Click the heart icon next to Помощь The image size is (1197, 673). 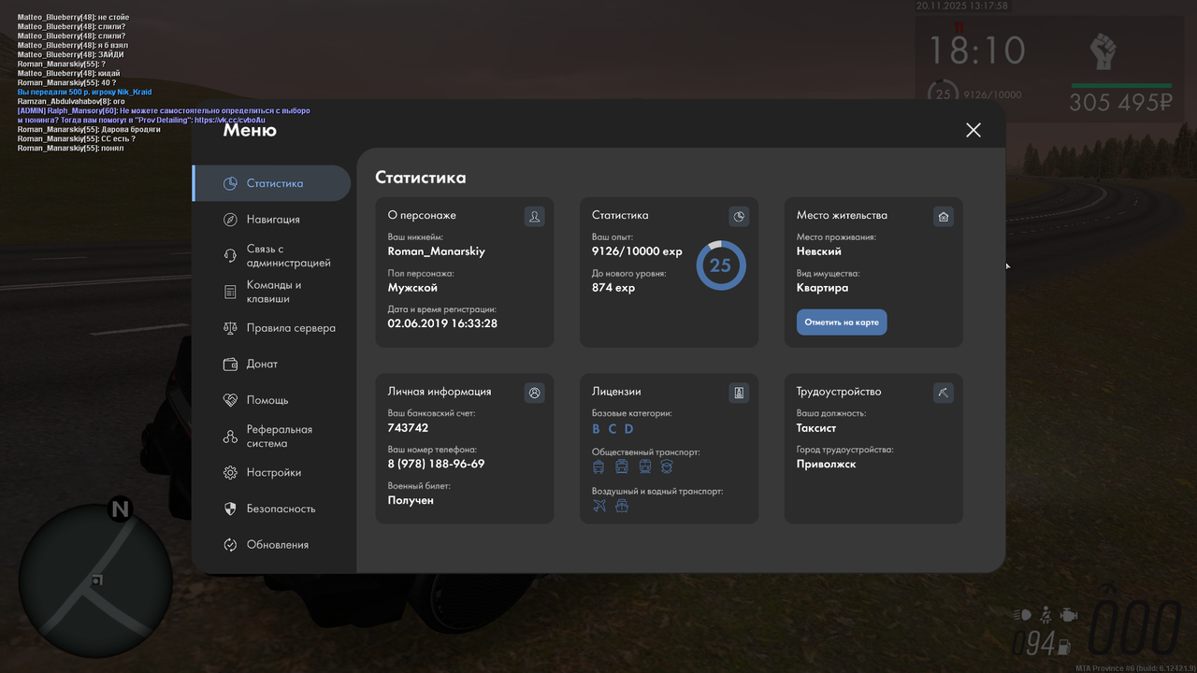pos(230,400)
